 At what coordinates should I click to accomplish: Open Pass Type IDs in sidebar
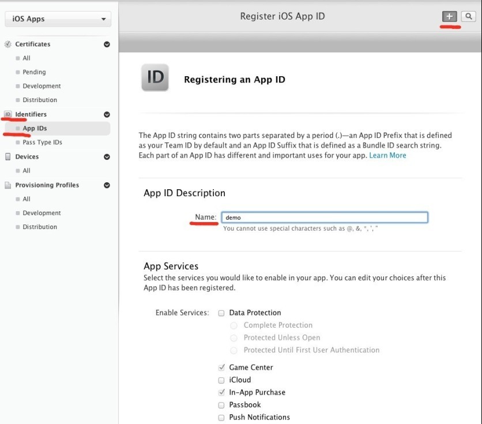tap(43, 142)
